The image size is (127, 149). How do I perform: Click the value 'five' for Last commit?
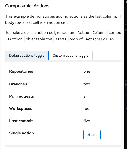tap(87, 121)
